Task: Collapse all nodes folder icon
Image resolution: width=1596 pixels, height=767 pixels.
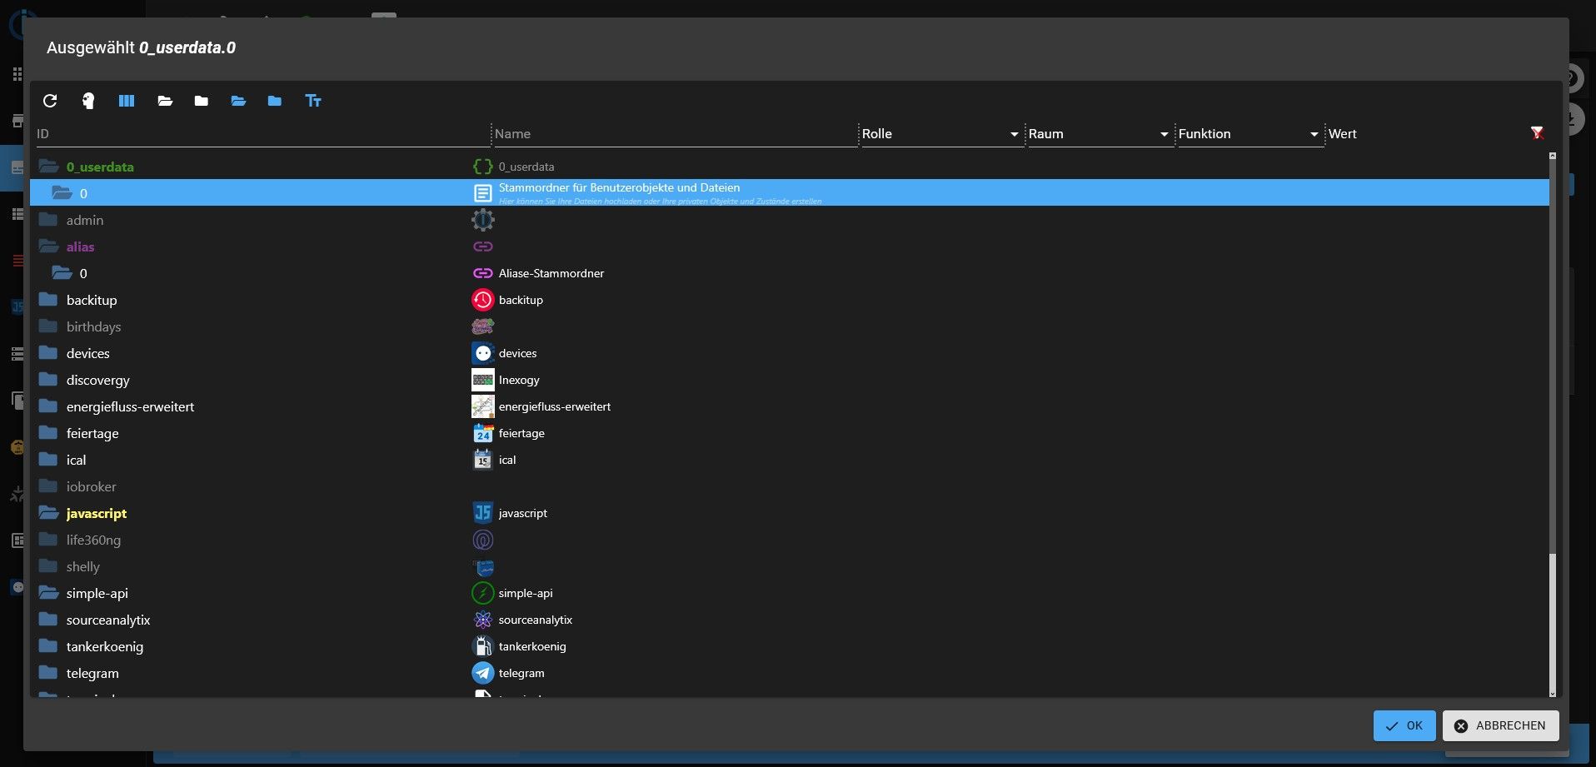Action: click(x=202, y=101)
